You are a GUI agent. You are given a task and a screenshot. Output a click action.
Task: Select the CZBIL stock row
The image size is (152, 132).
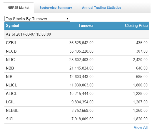(77, 43)
